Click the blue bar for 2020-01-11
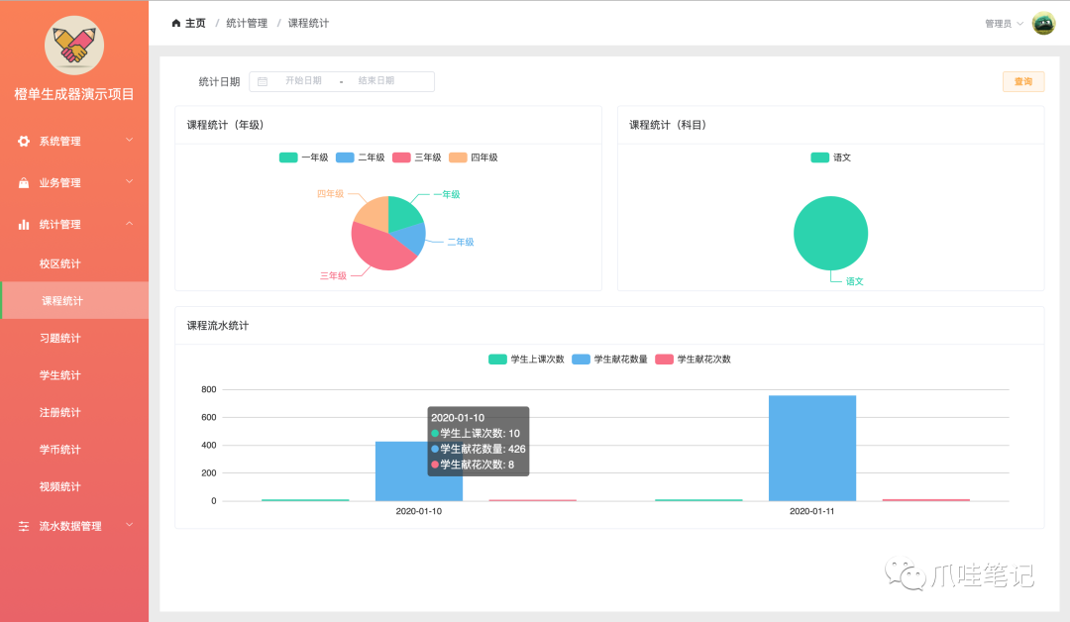The width and height of the screenshot is (1070, 622). tap(812, 448)
